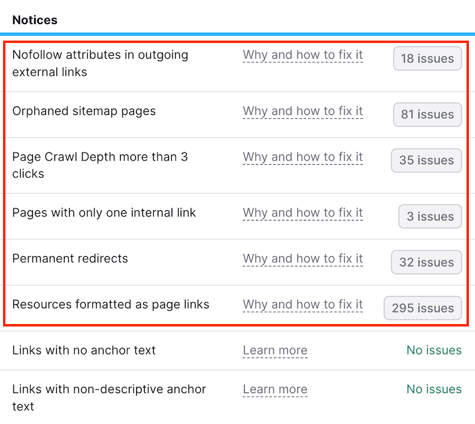
Task: Click the 'Resources formatted as page links' label
Action: tap(111, 305)
